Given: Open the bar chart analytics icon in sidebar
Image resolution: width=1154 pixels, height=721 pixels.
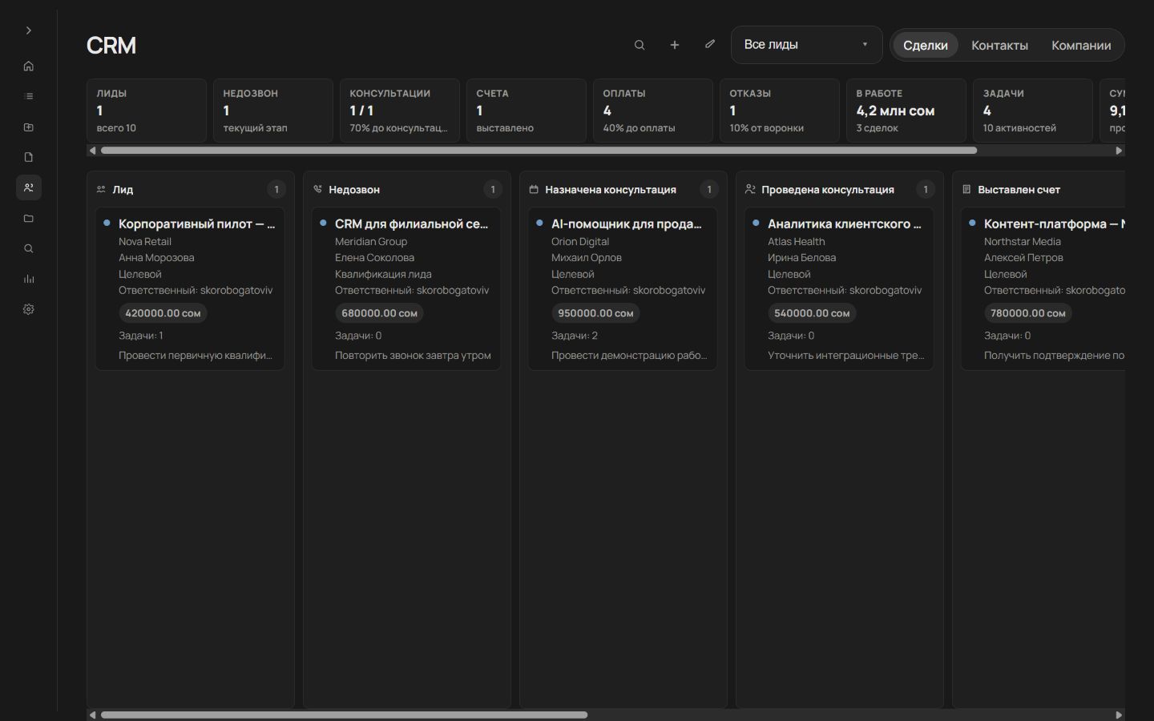Looking at the screenshot, I should [x=29, y=279].
